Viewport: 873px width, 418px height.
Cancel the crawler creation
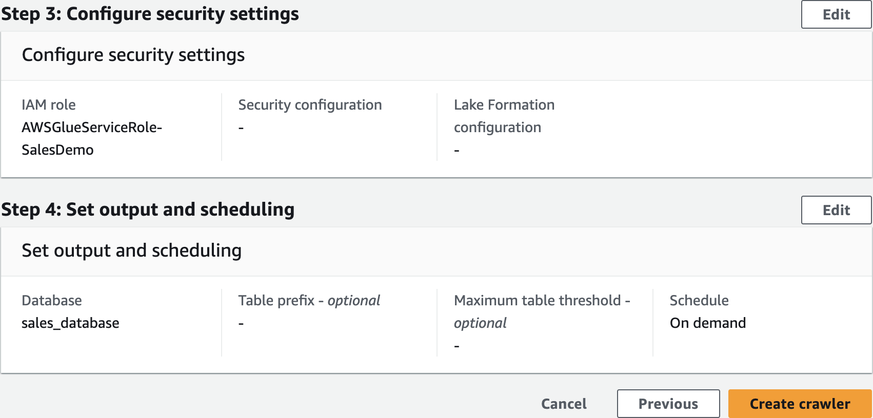564,404
